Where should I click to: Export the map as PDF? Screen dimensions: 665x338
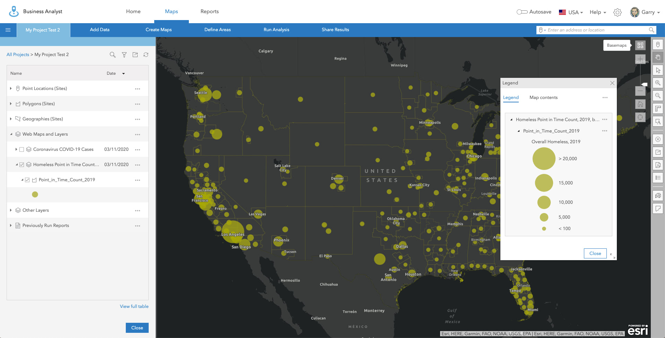point(658,165)
